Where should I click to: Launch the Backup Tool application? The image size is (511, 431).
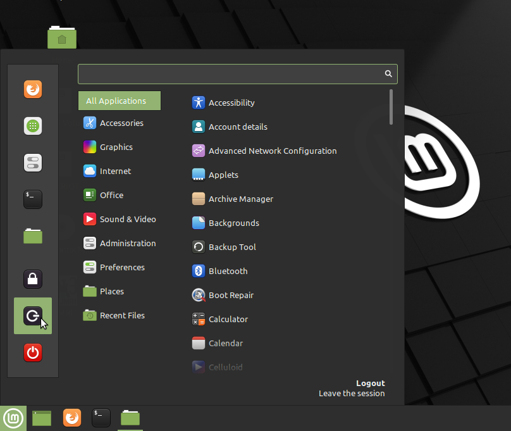pos(231,247)
